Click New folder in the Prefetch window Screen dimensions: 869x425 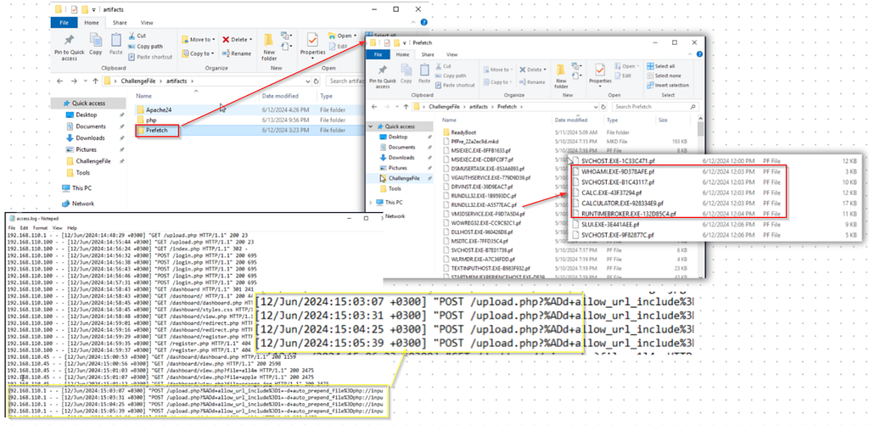click(x=562, y=75)
